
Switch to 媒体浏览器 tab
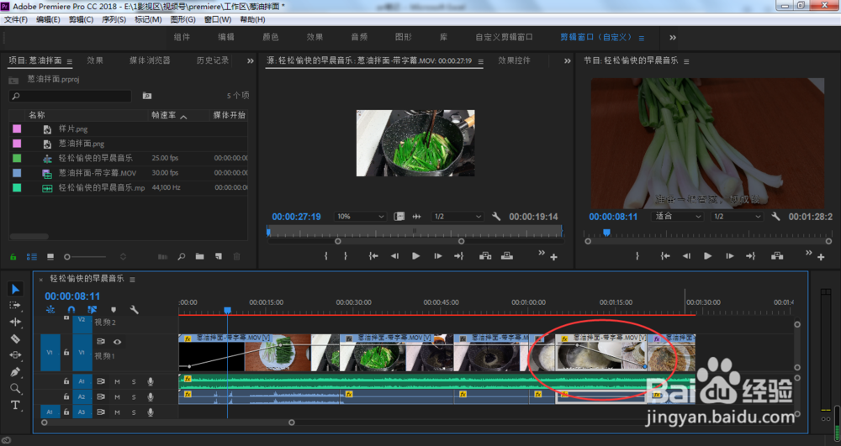(x=150, y=60)
